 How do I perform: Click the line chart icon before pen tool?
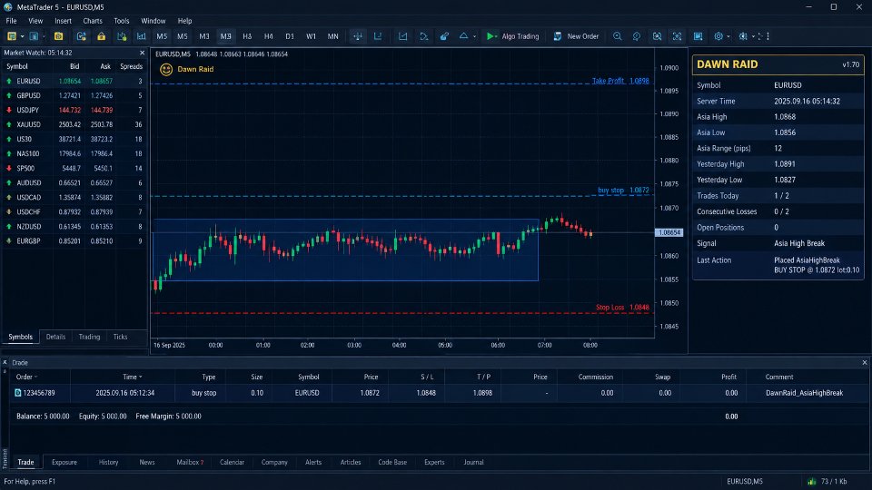402,36
